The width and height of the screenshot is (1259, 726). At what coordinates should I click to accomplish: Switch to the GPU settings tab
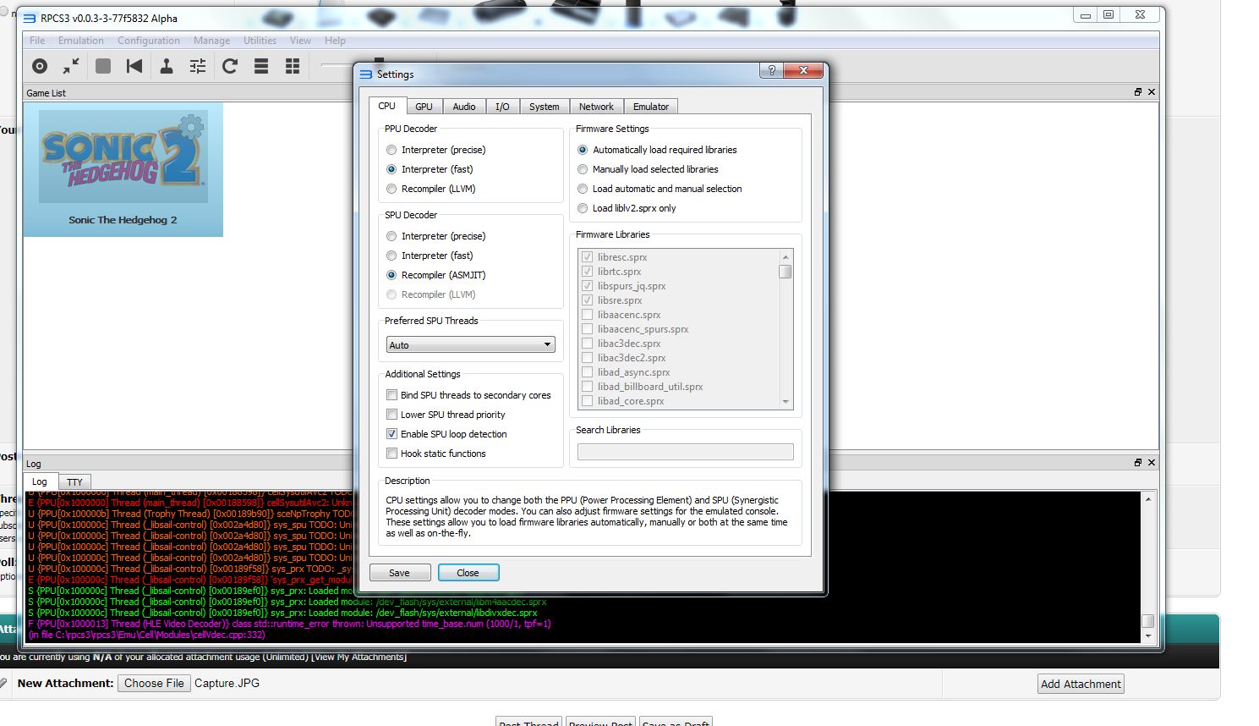[x=424, y=107]
